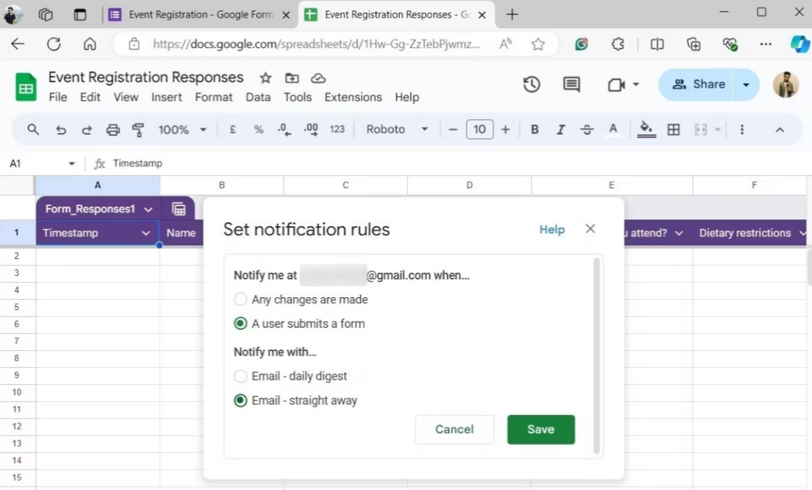Format as currency with the pound icon
The image size is (812, 490).
click(x=233, y=129)
